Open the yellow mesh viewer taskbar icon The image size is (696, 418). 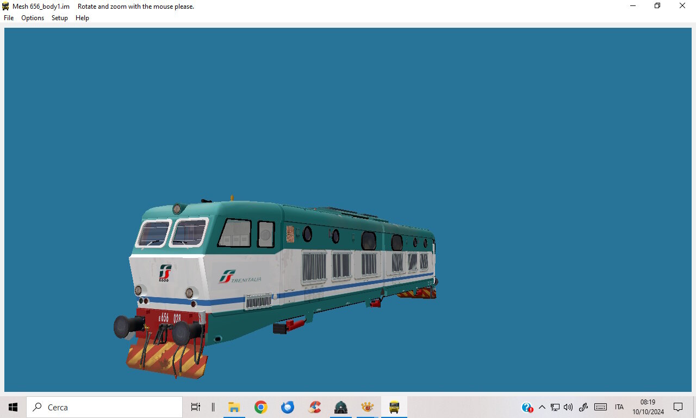(394, 407)
